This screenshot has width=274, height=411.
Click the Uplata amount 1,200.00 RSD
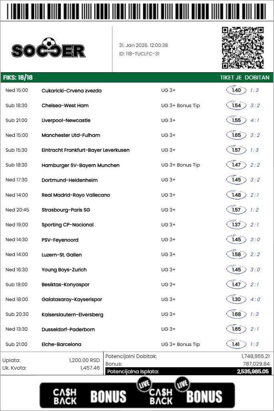pos(84,360)
